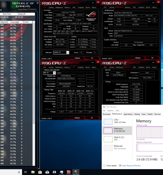
Task: Open the Socket #1 selection dropdown
Action: 68,52
